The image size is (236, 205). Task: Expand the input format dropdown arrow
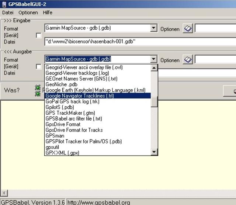click(153, 28)
